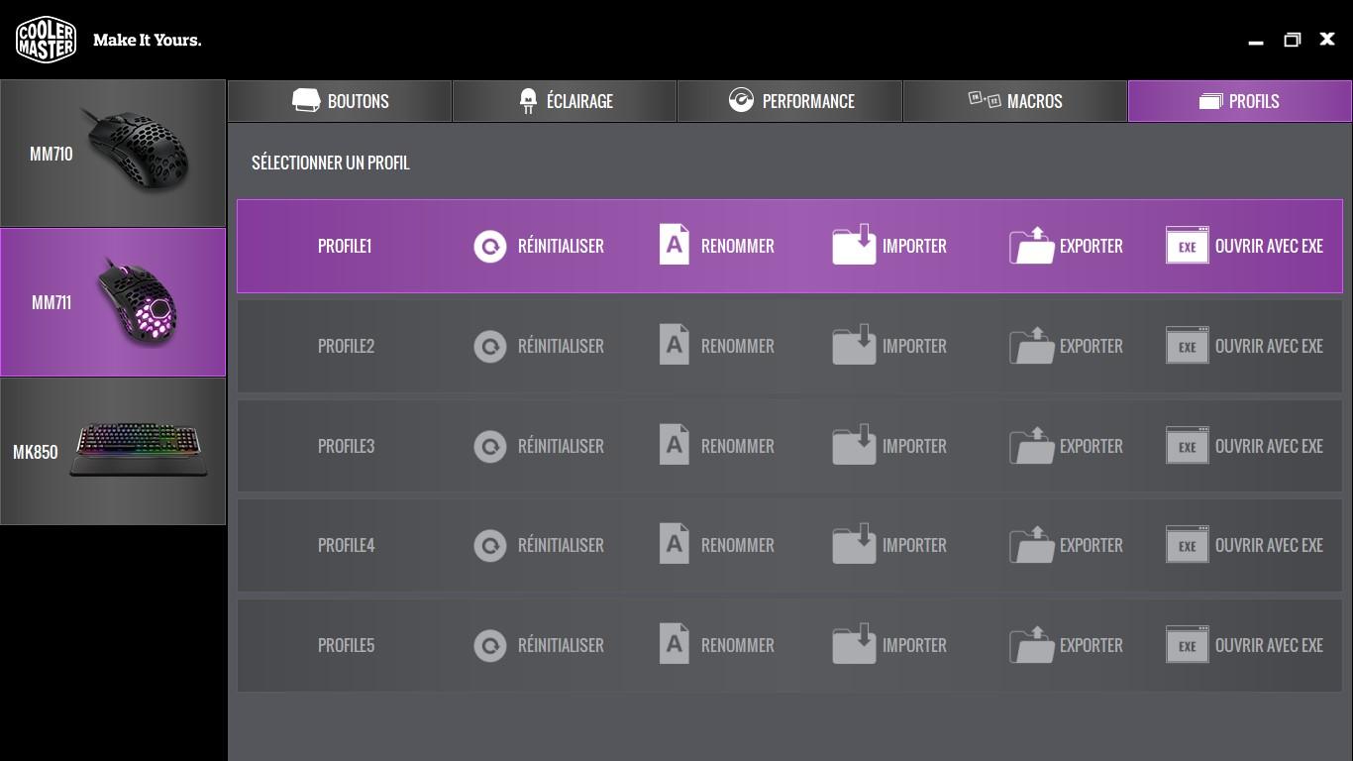Click the Exporter folder icon for PROFILE1
This screenshot has width=1353, height=761.
1031,246
